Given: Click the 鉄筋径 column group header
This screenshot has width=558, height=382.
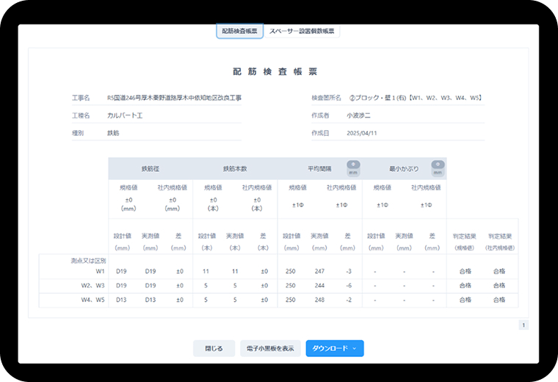Looking at the screenshot, I should pos(150,169).
